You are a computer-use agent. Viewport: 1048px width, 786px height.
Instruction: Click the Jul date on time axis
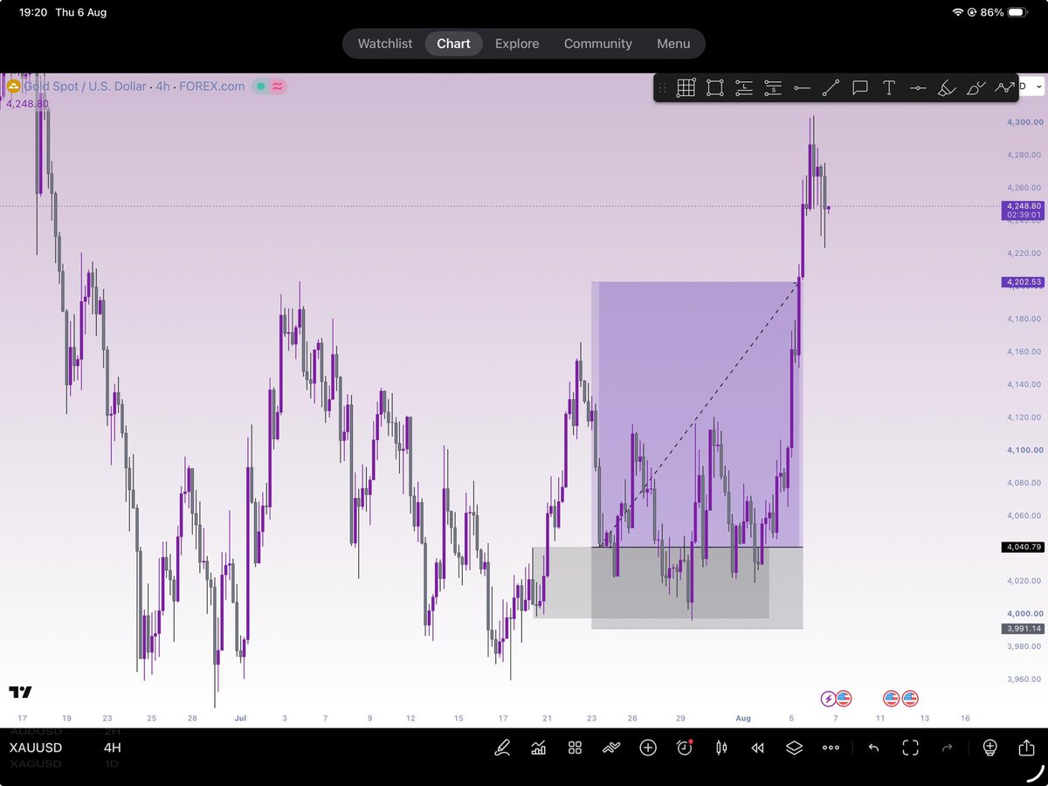coord(240,718)
